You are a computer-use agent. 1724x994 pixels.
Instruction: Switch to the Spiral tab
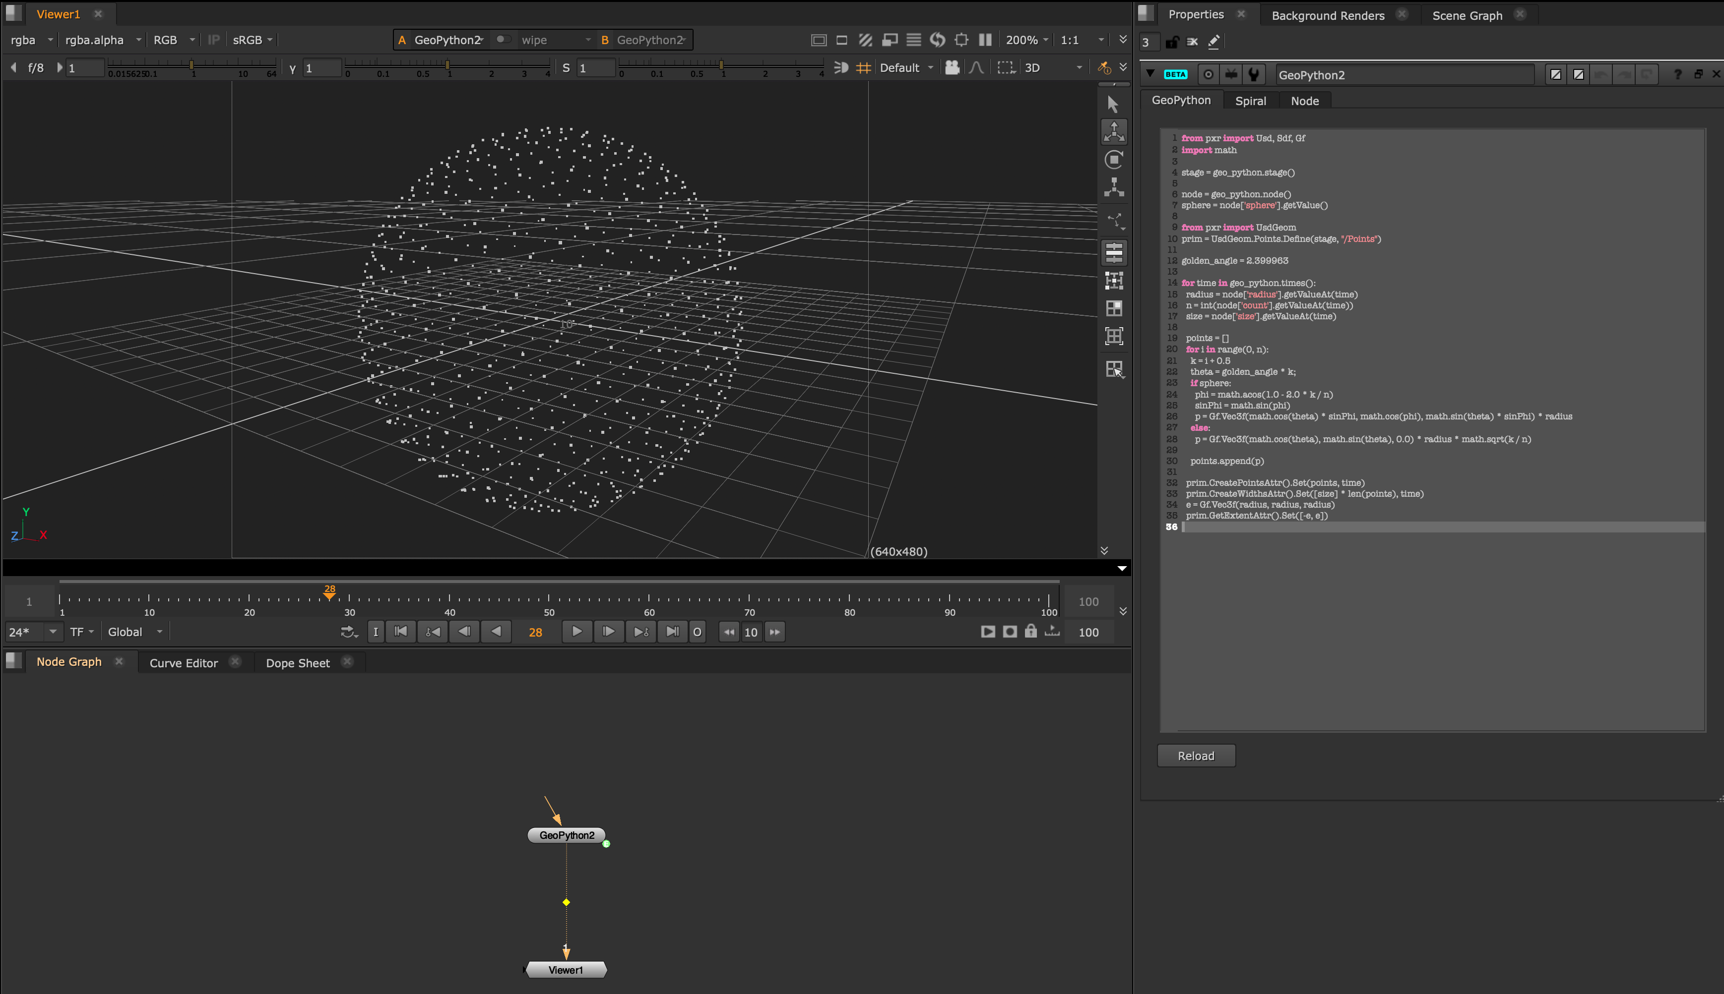[x=1250, y=100]
